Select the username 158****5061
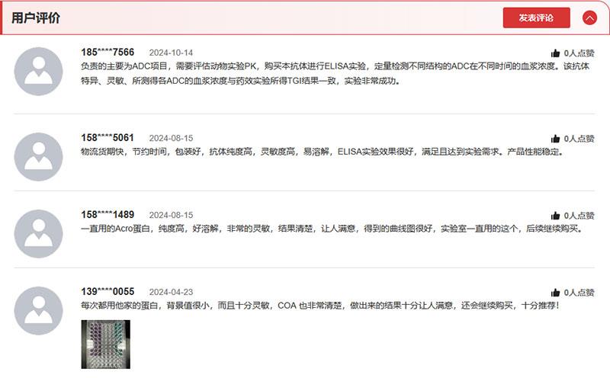This screenshot has width=610, height=378. click(x=108, y=138)
